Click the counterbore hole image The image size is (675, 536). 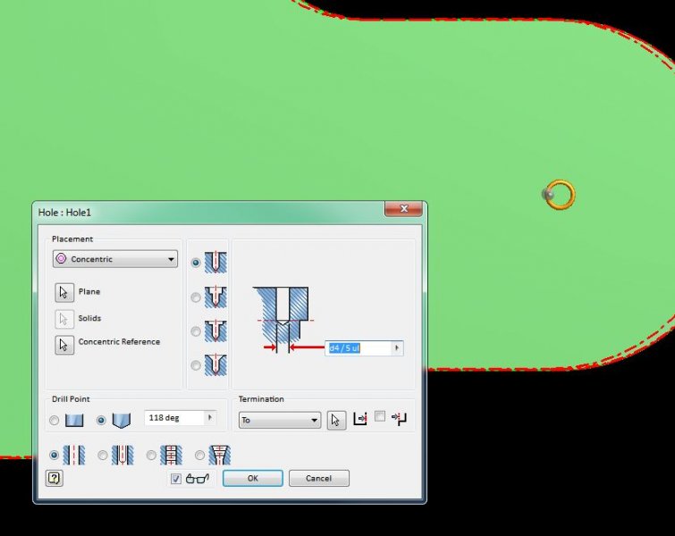[215, 297]
